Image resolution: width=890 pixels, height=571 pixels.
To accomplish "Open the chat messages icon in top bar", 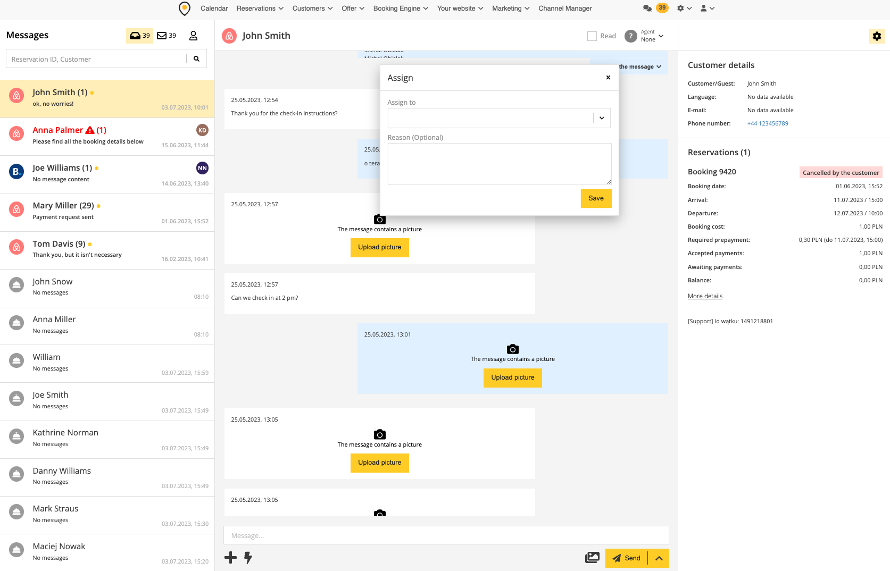I will click(x=647, y=9).
